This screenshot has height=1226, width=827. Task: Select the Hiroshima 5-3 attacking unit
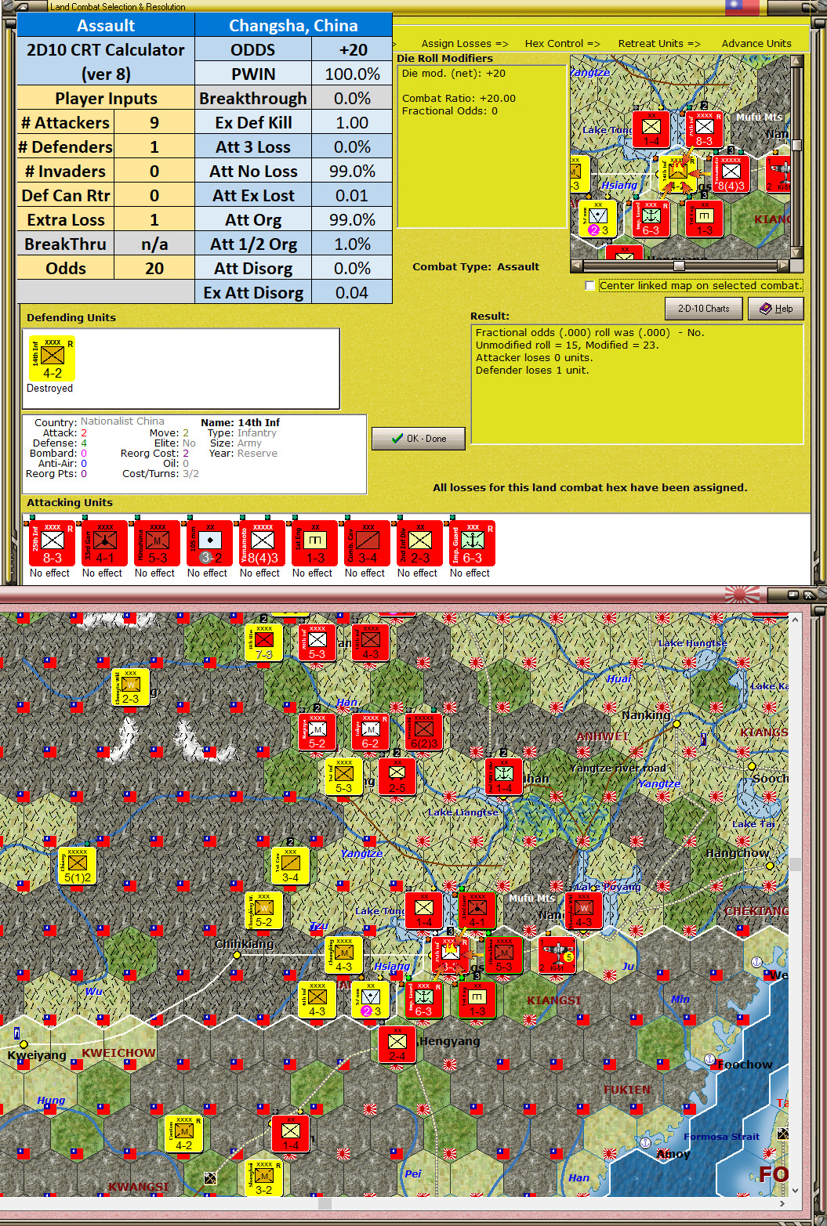157,543
